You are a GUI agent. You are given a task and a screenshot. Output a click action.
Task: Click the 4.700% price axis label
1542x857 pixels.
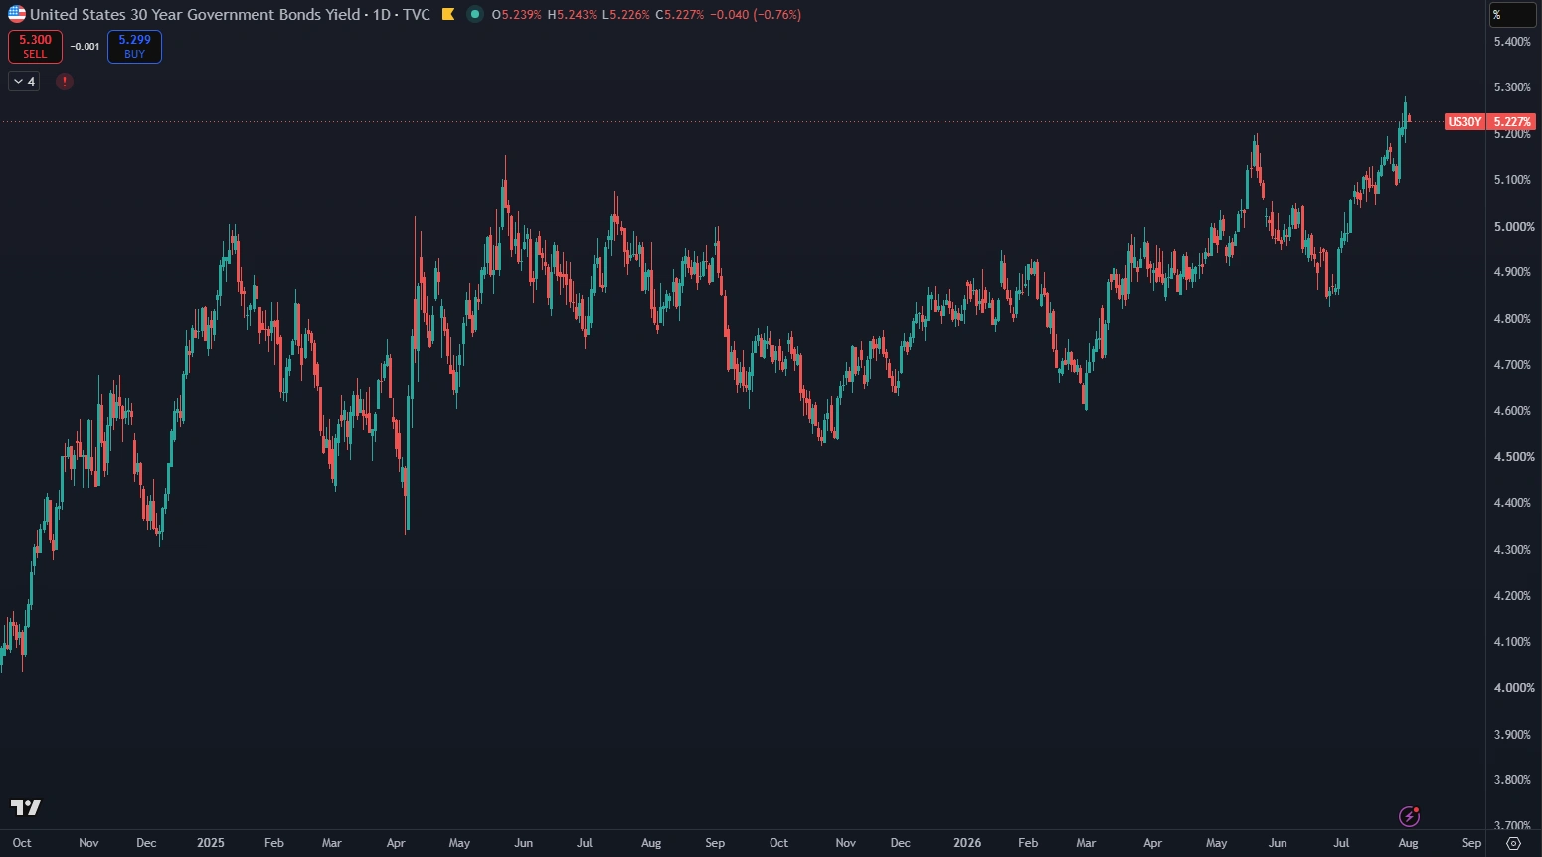1512,365
